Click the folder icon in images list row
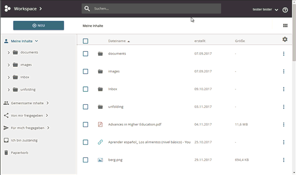This screenshot has width=296, height=175. click(100, 72)
